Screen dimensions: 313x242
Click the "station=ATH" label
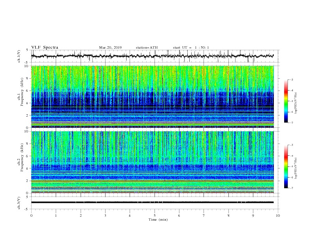point(147,47)
